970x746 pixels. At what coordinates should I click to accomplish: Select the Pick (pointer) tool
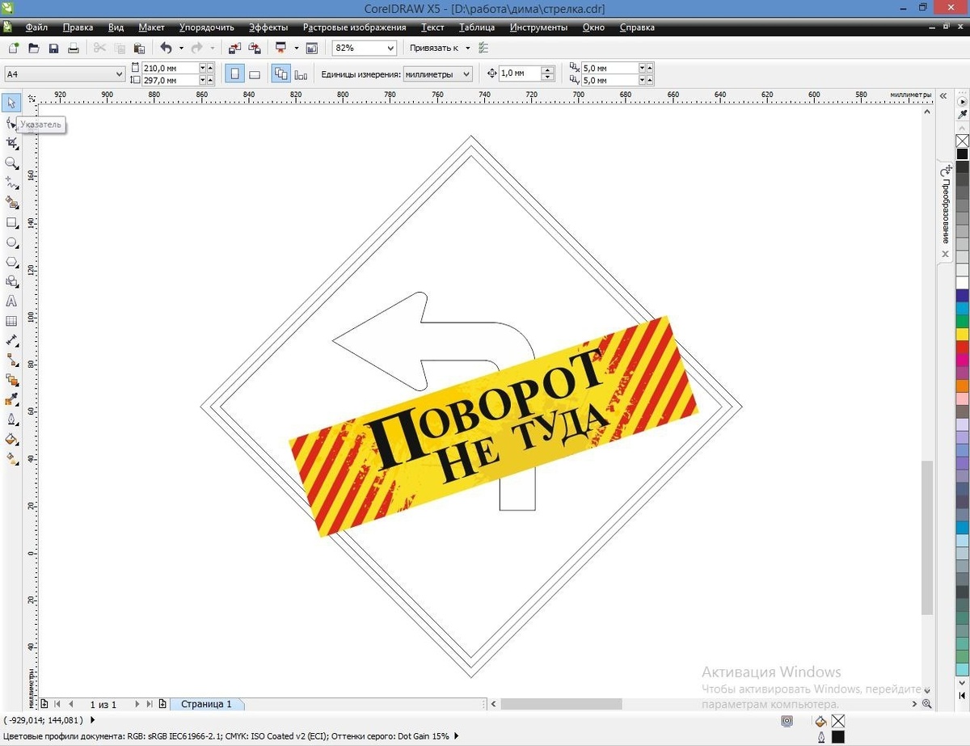coord(11,103)
